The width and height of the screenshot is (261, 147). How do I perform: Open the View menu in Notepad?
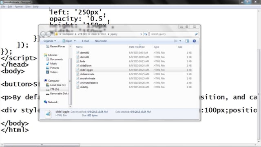[28, 7]
